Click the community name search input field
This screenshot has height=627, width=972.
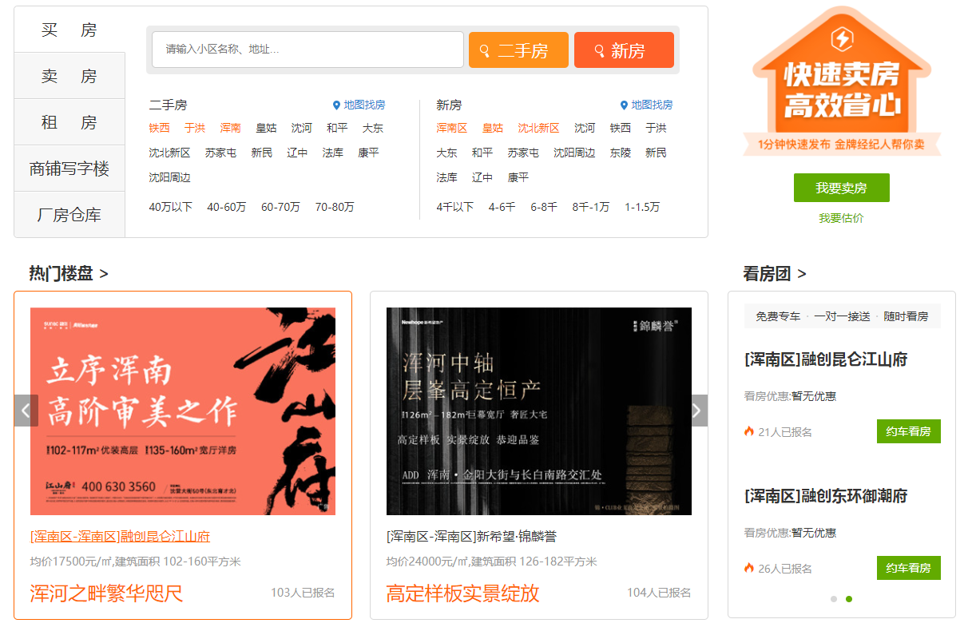click(307, 50)
